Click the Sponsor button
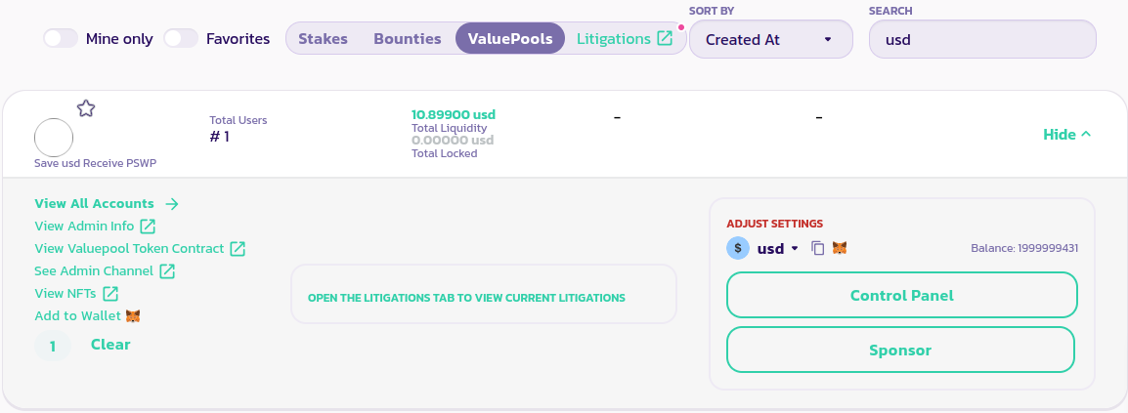The image size is (1128, 413). [901, 350]
